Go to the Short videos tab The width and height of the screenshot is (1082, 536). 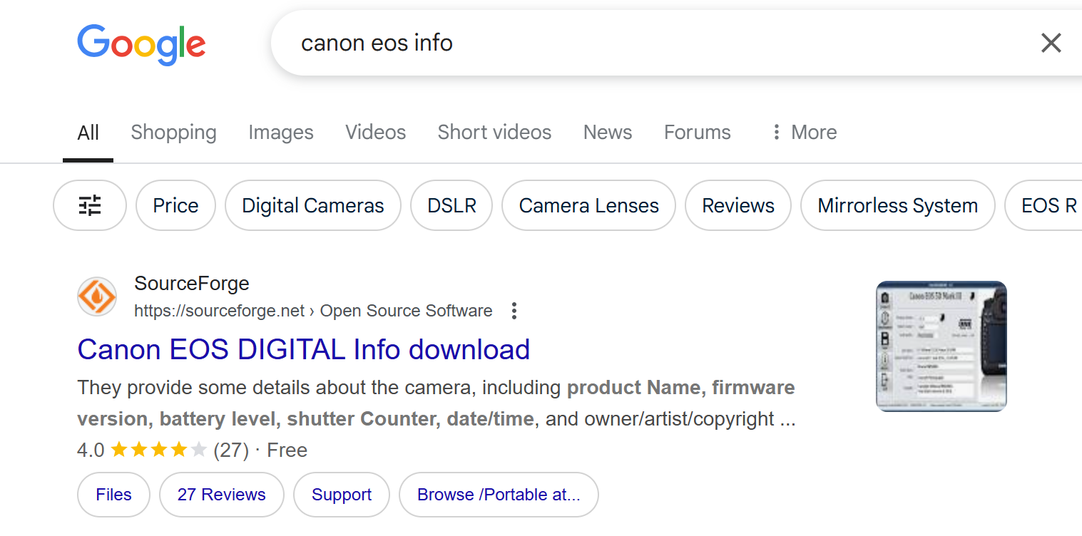pyautogui.click(x=494, y=133)
